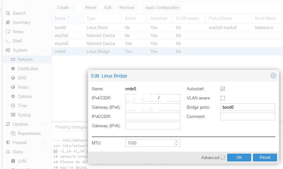The height and width of the screenshot is (169, 283).
Task: Enable the VLAN aware checkbox
Action: coord(222,98)
